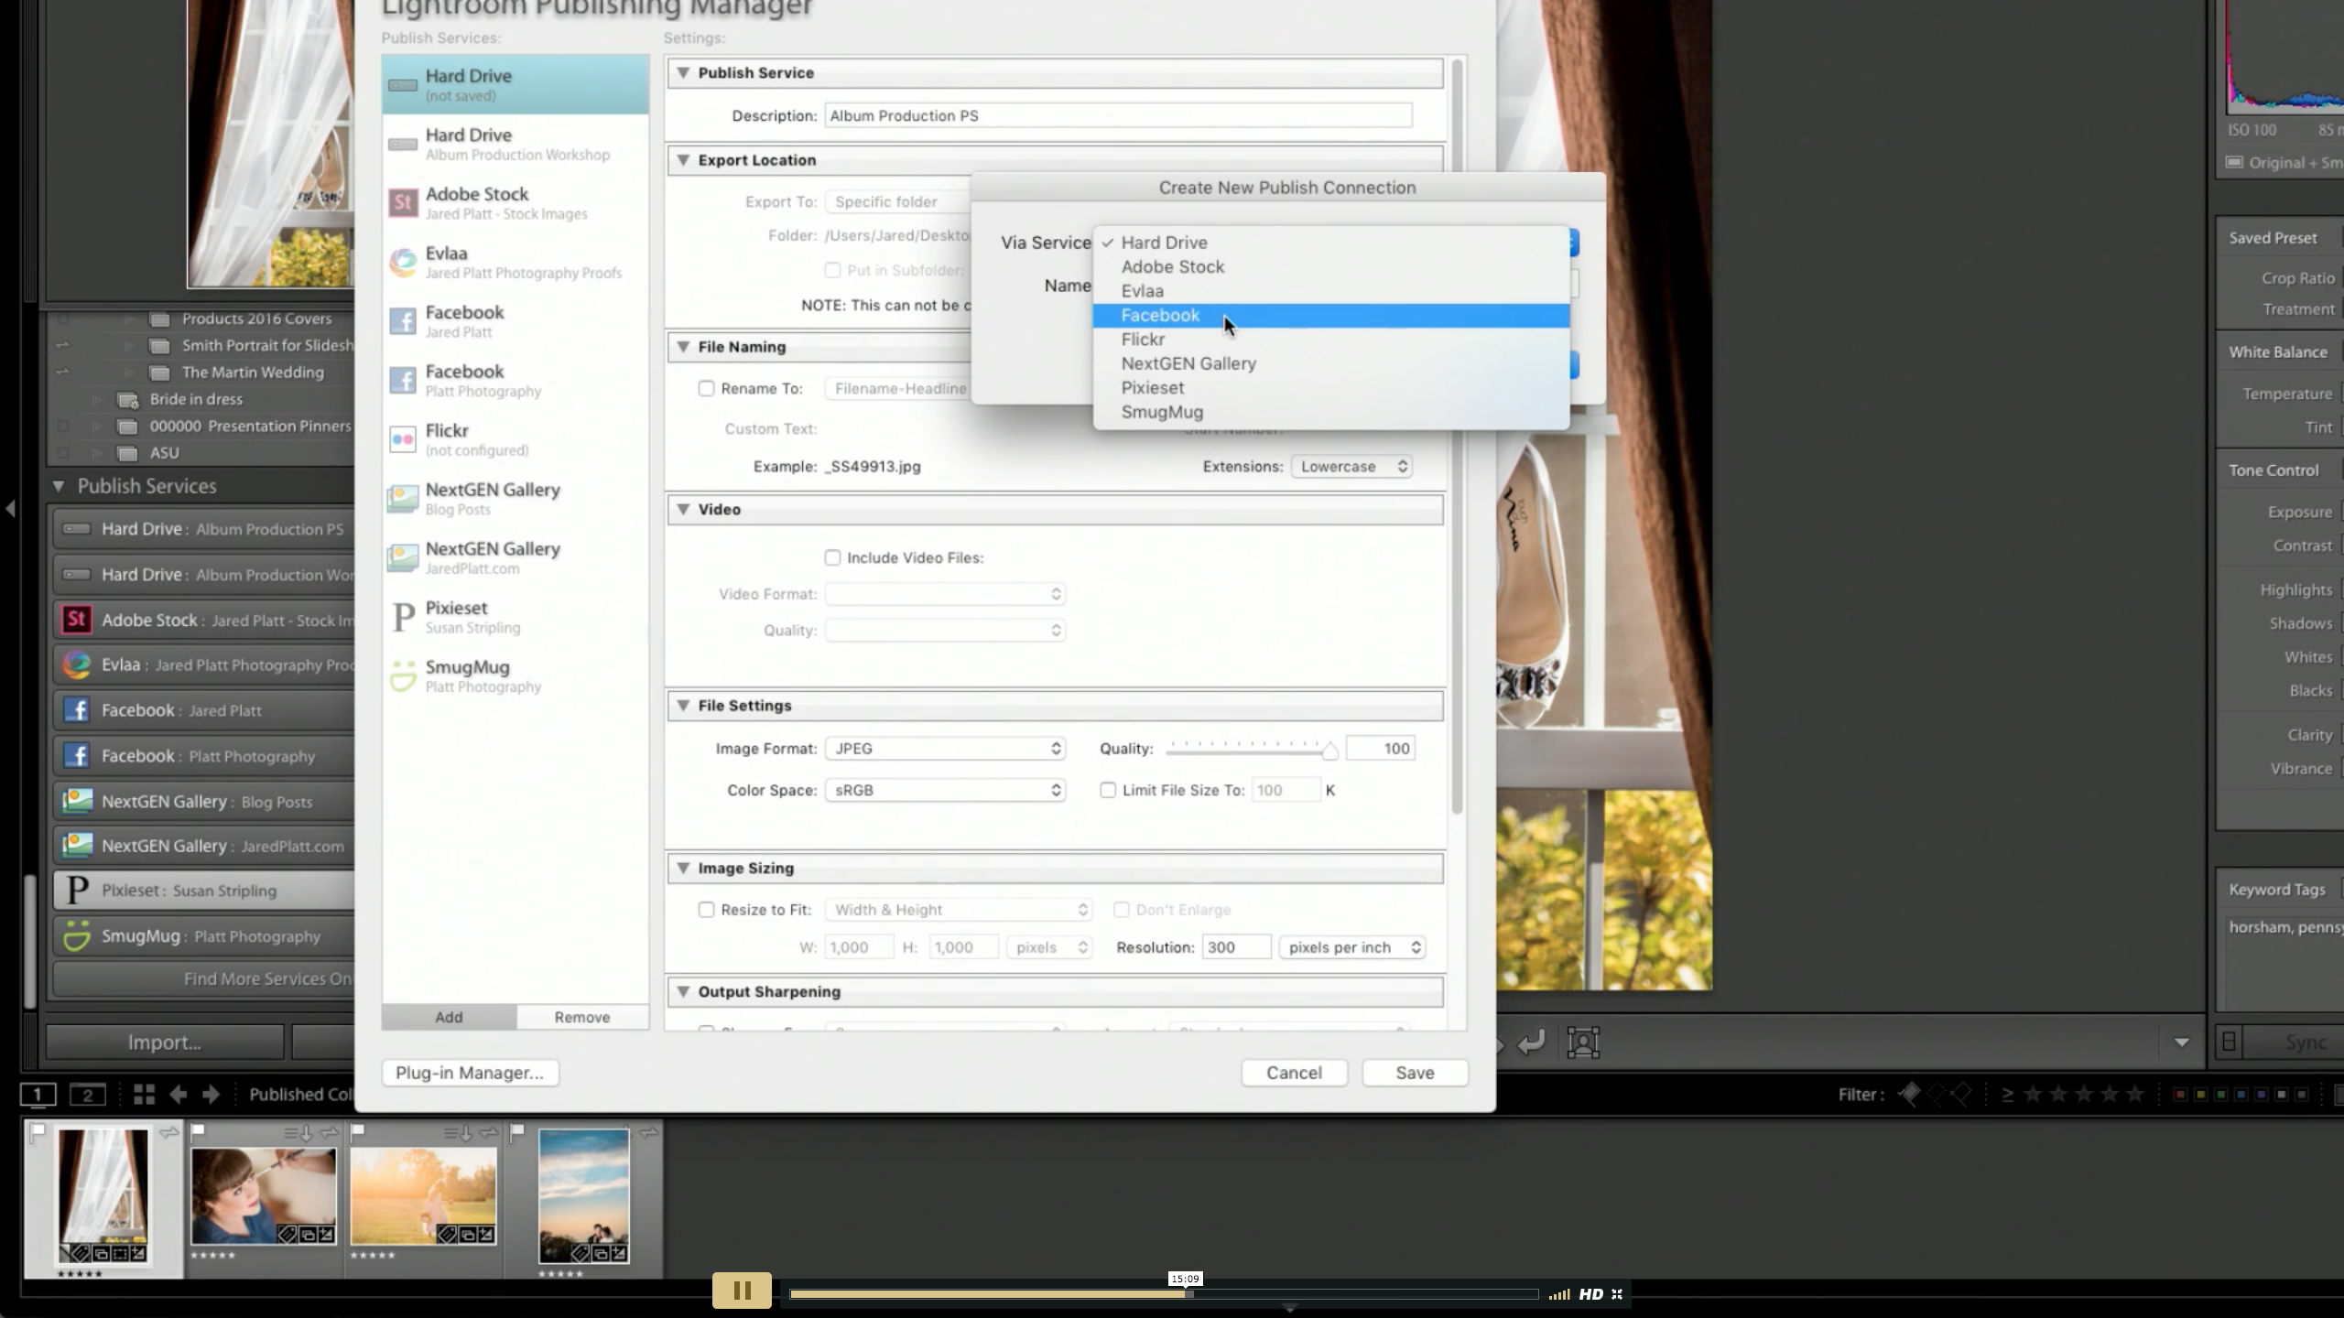Collapse the File Naming section

point(683,347)
